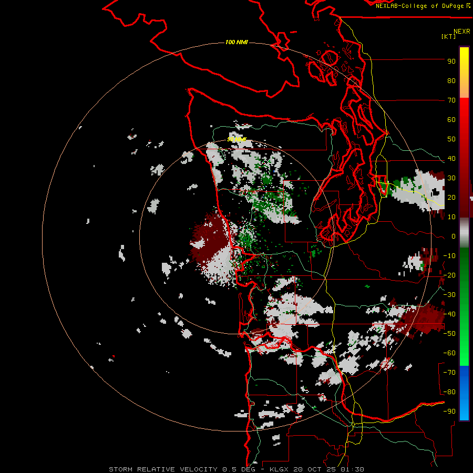The height and width of the screenshot is (473, 473).
Task: Click the -50 value on velocity scale
Action: click(449, 334)
